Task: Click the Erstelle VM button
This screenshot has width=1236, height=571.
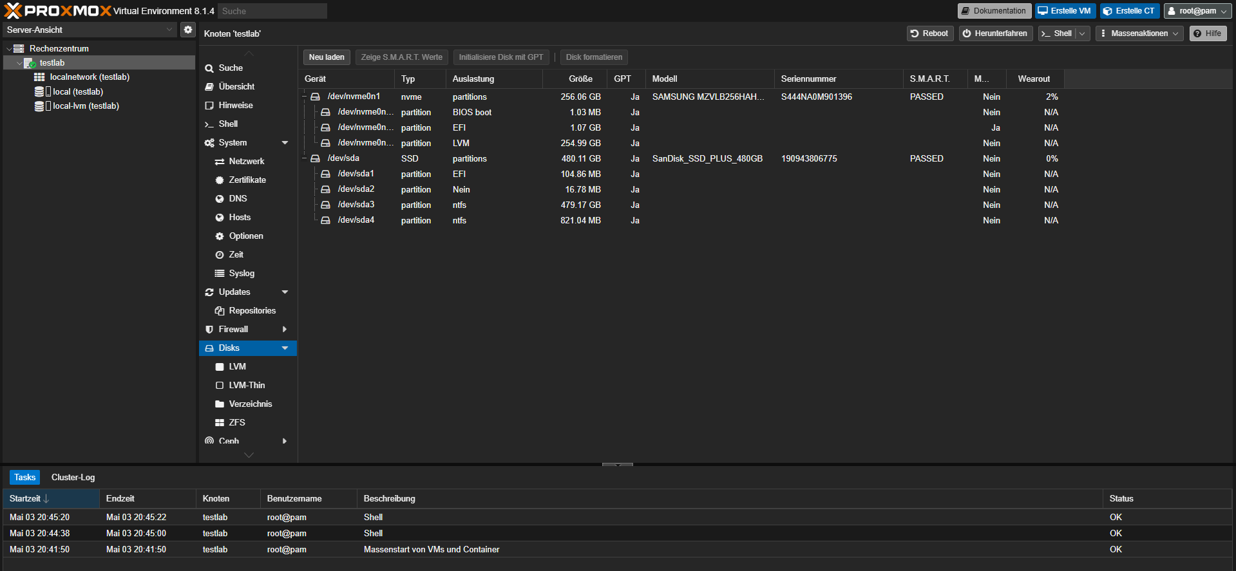Action: tap(1065, 11)
